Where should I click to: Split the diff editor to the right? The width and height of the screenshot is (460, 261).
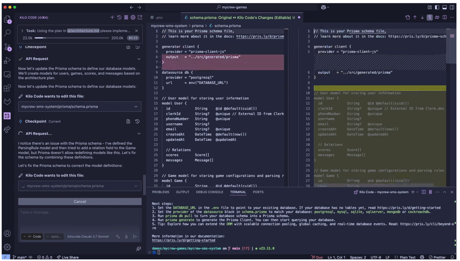click(x=445, y=17)
